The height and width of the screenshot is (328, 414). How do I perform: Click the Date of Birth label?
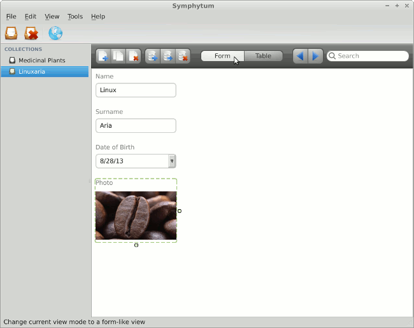[115, 147]
